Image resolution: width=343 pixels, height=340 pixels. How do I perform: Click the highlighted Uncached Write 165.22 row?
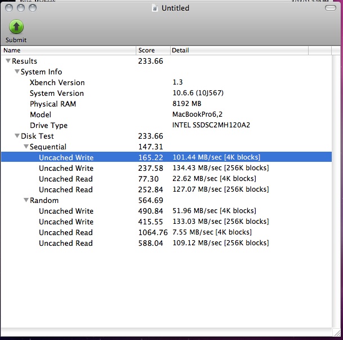pos(166,157)
